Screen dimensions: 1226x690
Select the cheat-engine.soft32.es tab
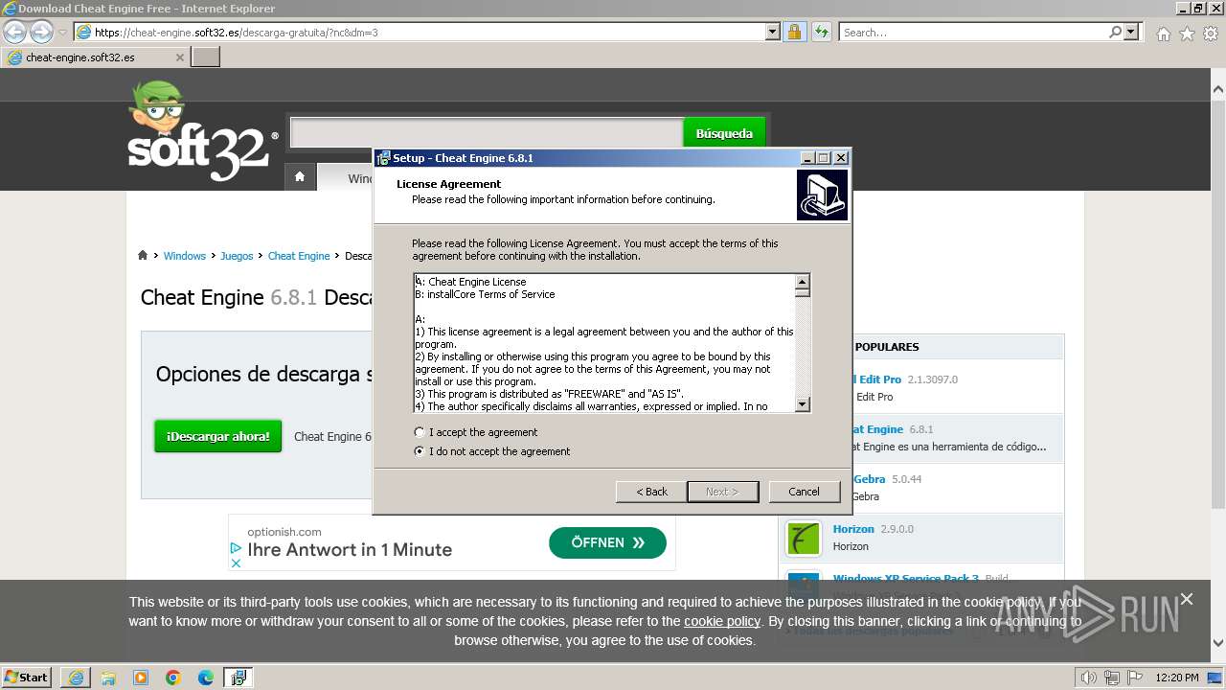95,57
